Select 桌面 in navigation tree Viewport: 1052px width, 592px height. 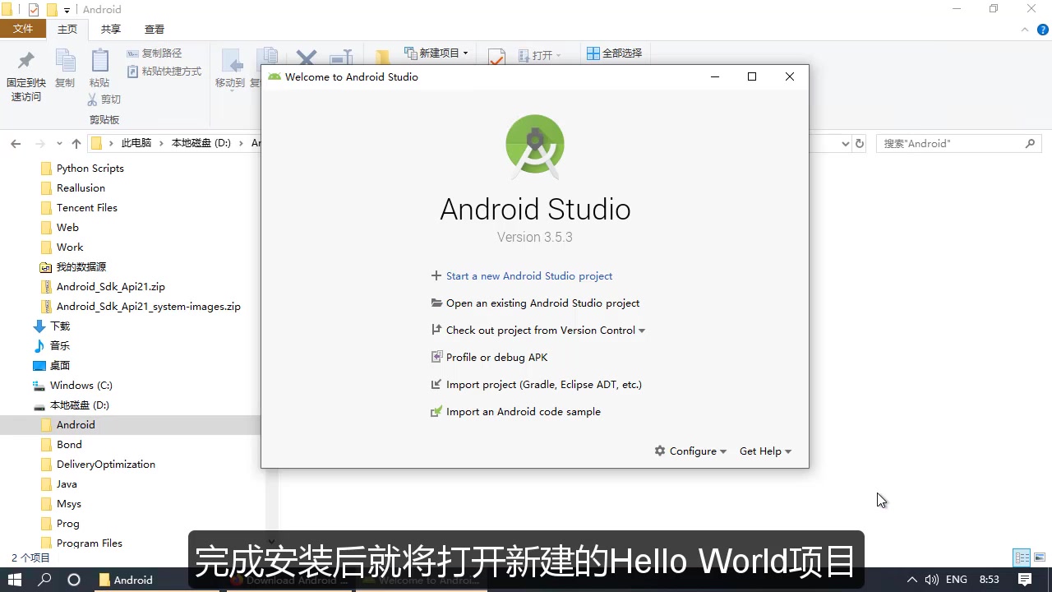[60, 366]
